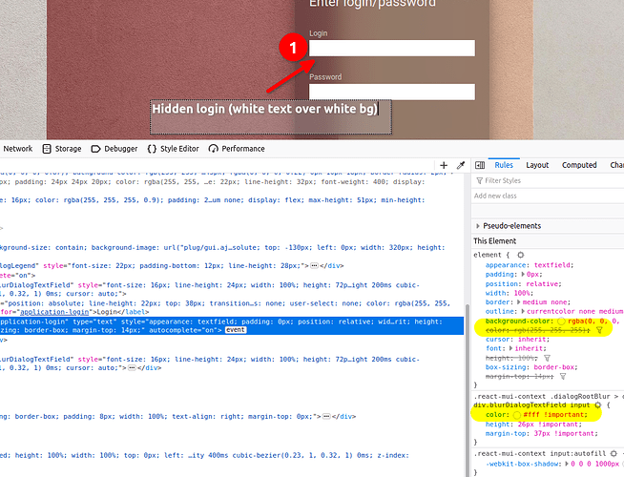Screen dimensions: 624x477
Task: Open the Network tab
Action: (17, 149)
